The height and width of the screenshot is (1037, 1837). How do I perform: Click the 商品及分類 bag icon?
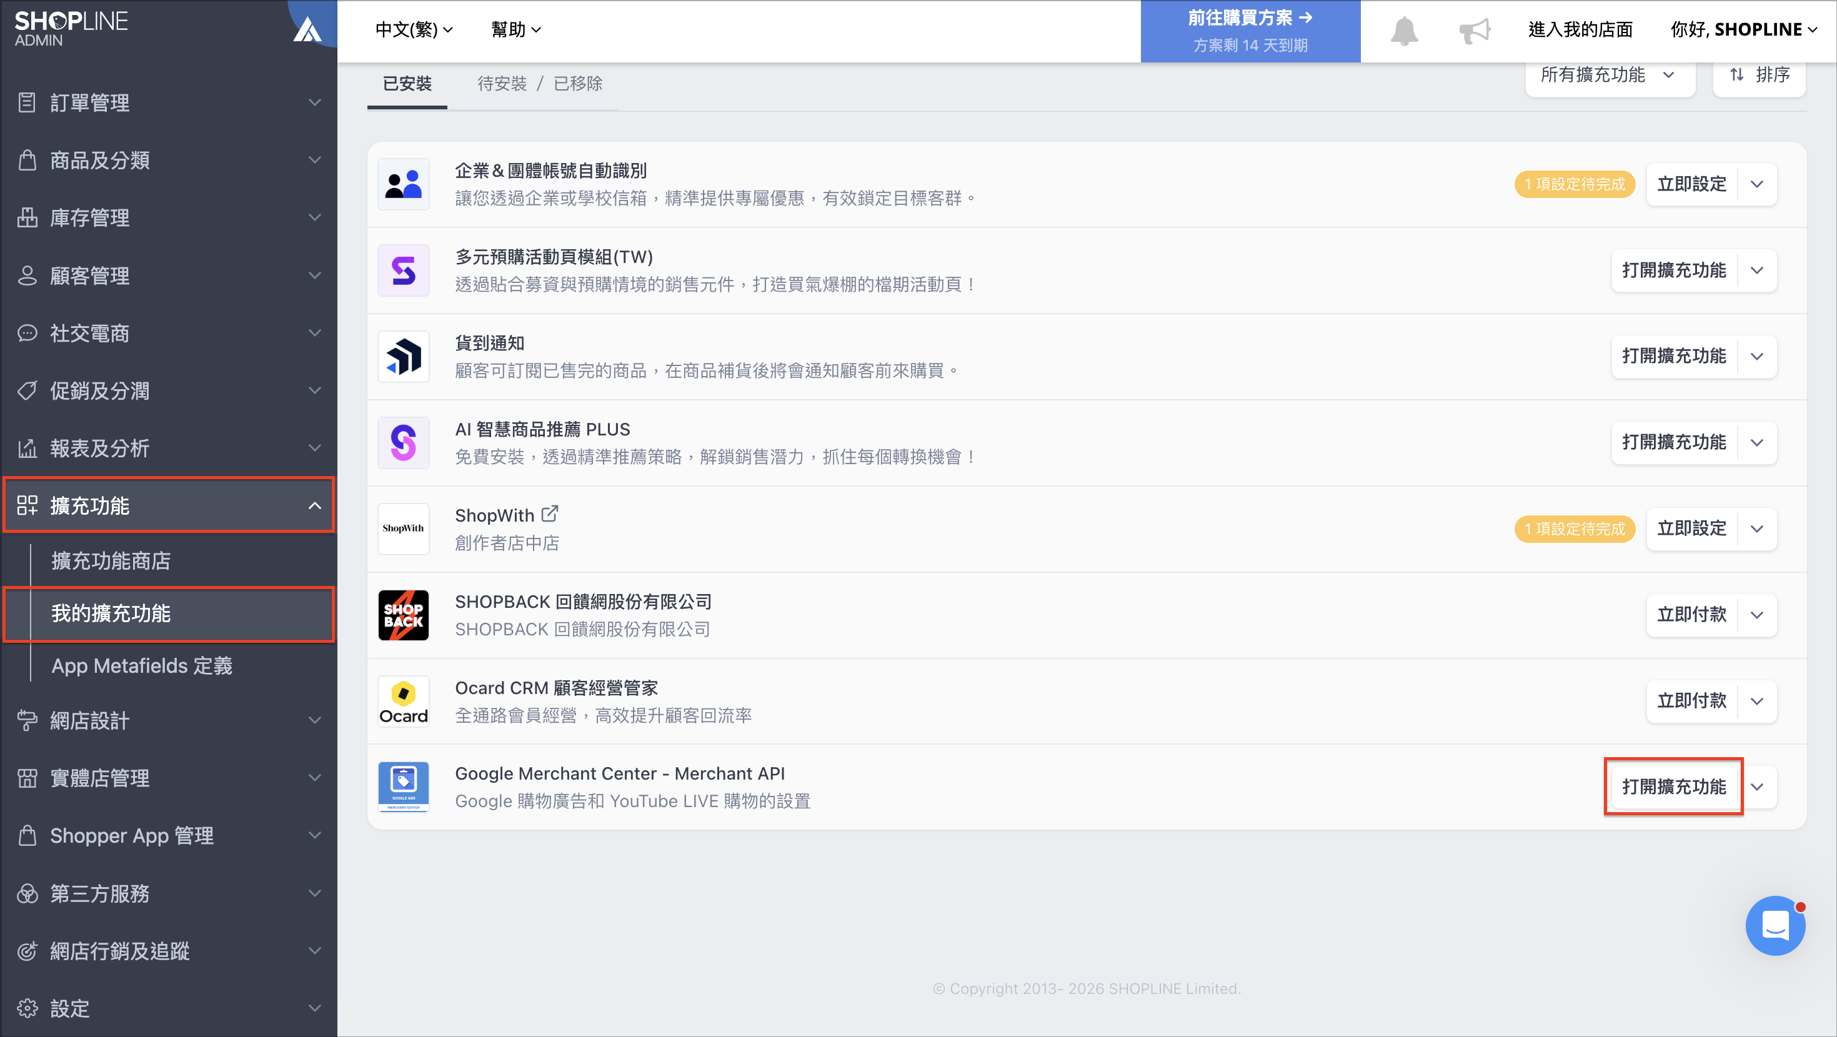27,160
